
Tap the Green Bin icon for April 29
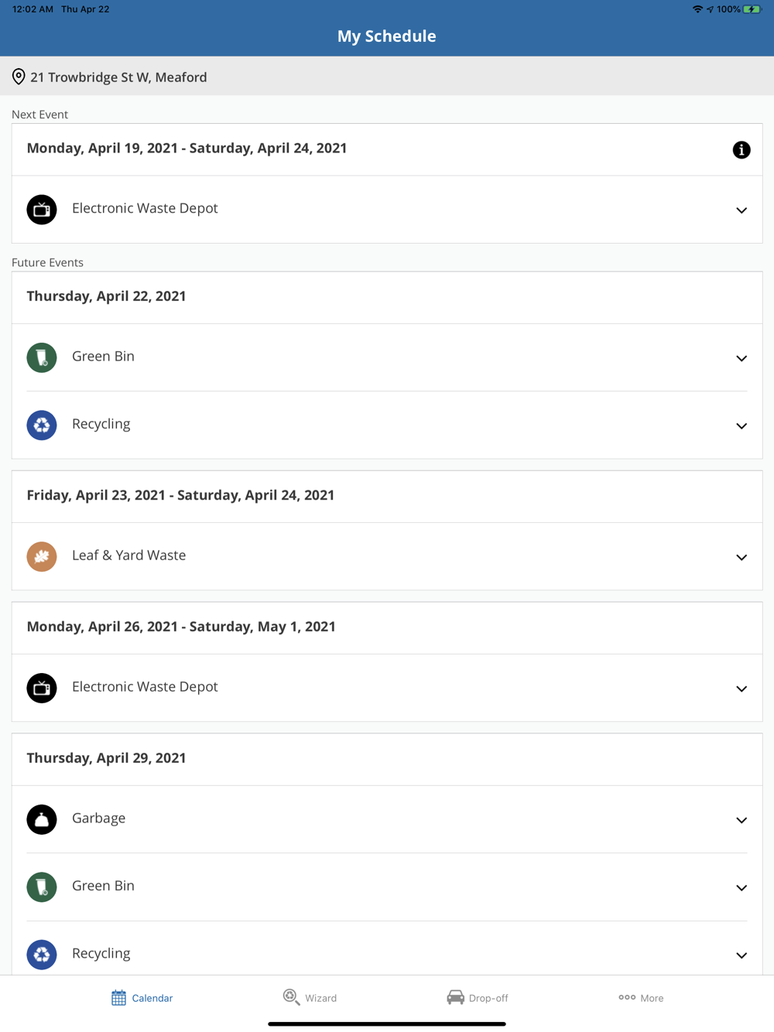click(42, 887)
